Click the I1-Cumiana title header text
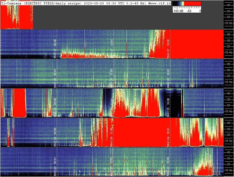234x177 pixels. pyautogui.click(x=11, y=3)
